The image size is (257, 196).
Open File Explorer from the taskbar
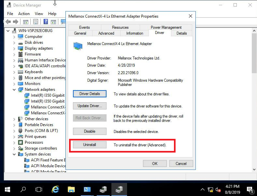point(71,189)
